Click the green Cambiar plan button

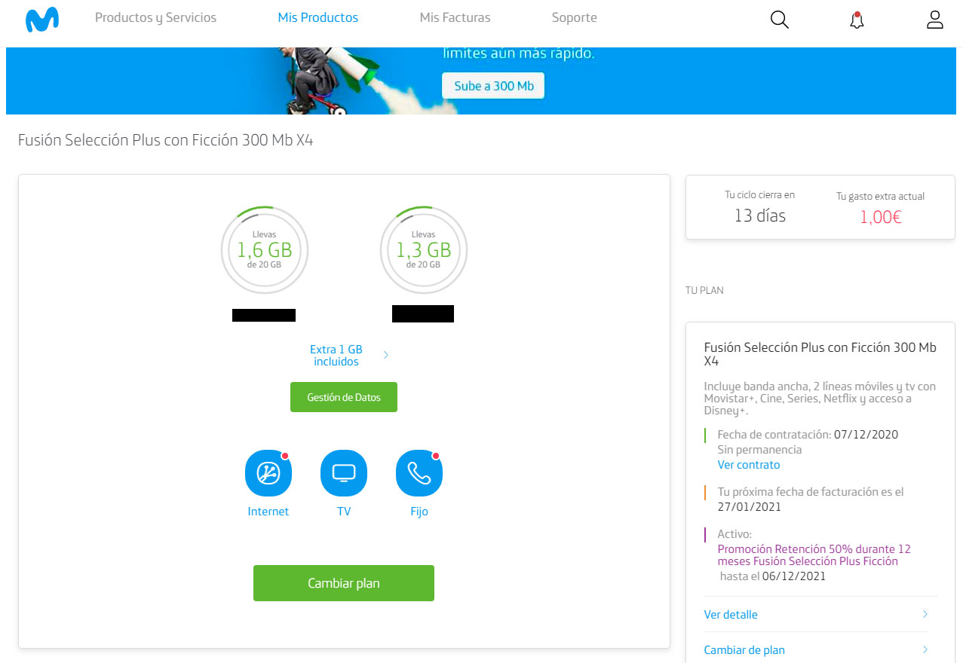coord(344,583)
